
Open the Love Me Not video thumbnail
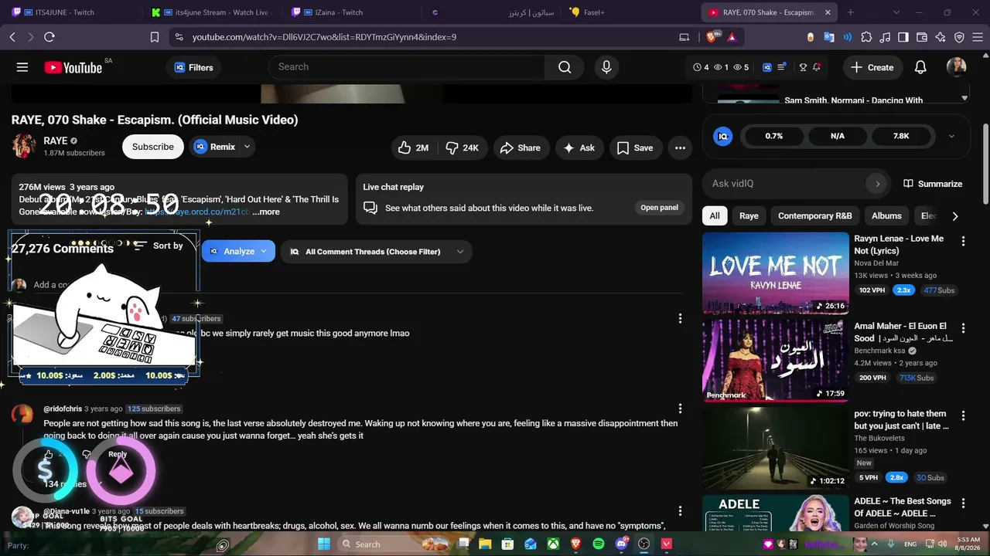775,273
